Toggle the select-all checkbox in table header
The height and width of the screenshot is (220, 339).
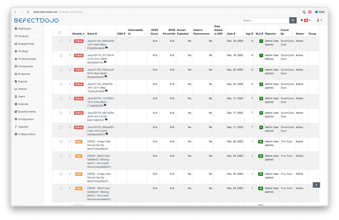coord(60,33)
